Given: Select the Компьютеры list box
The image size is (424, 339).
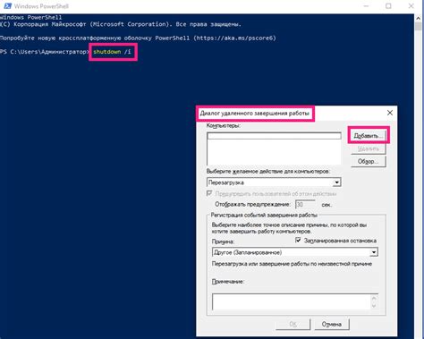Looking at the screenshot, I should pos(274,148).
